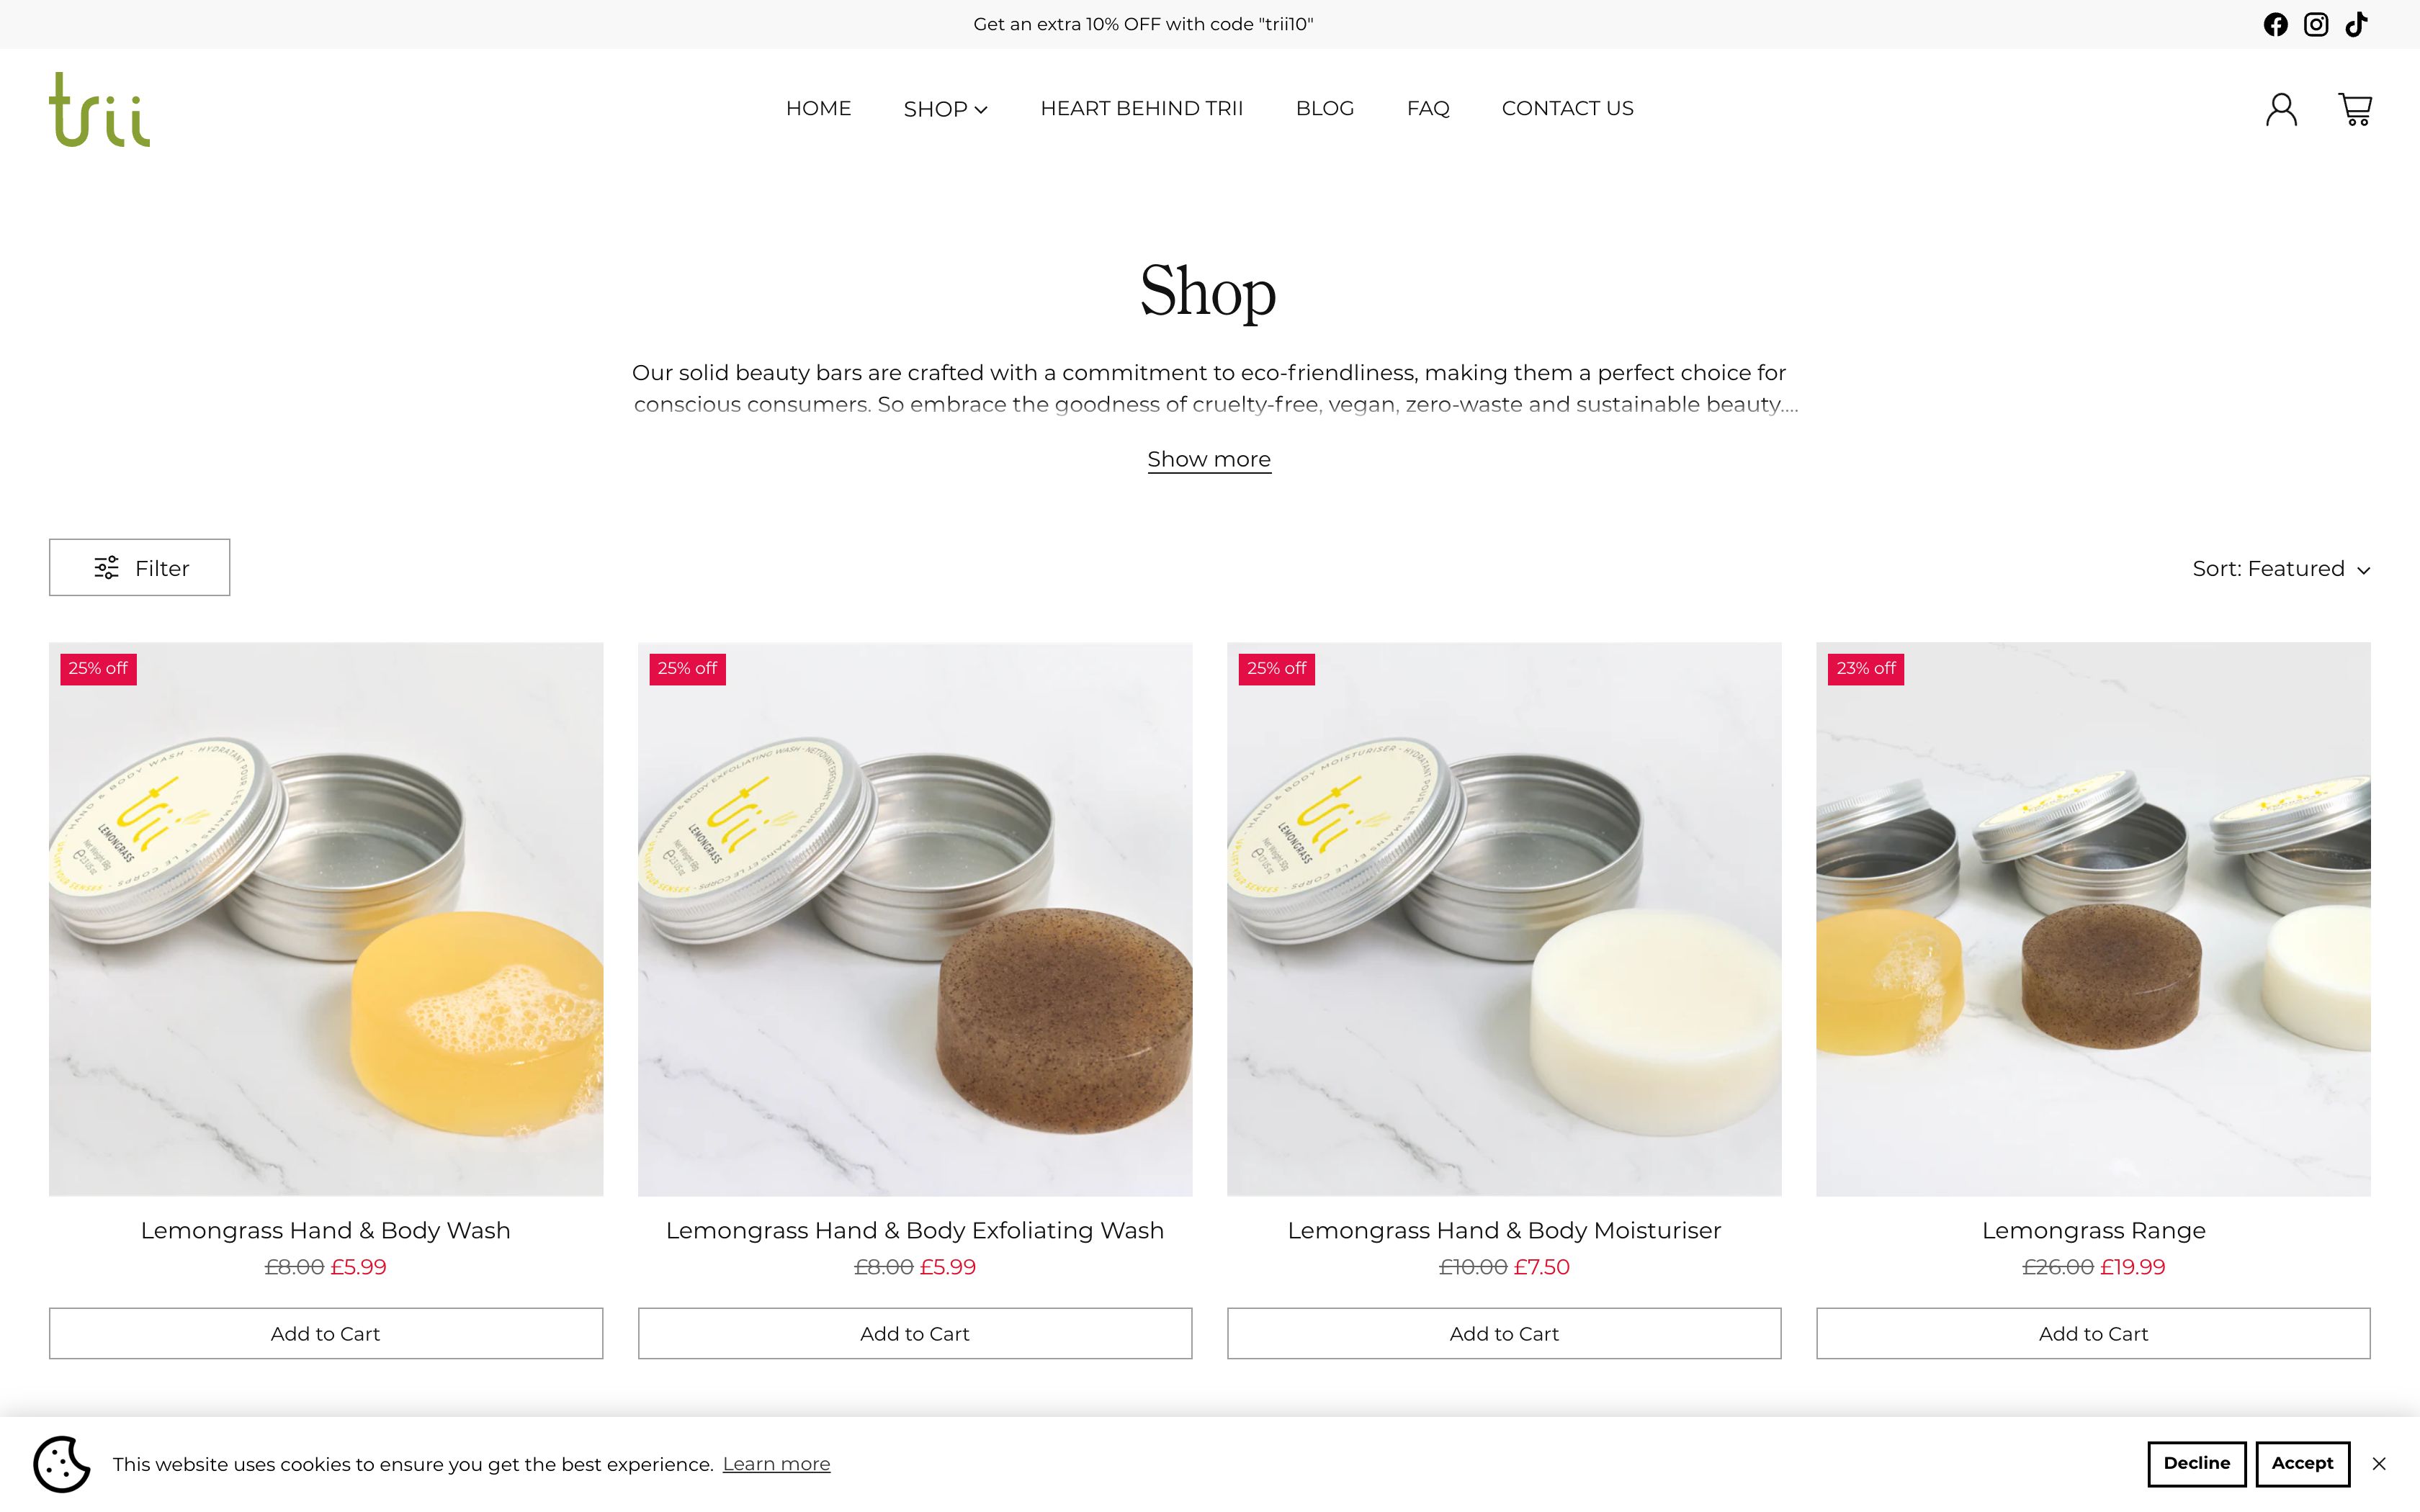Image resolution: width=2420 pixels, height=1512 pixels.
Task: Click Add to Cart for Lemongrass Range
Action: click(2092, 1333)
